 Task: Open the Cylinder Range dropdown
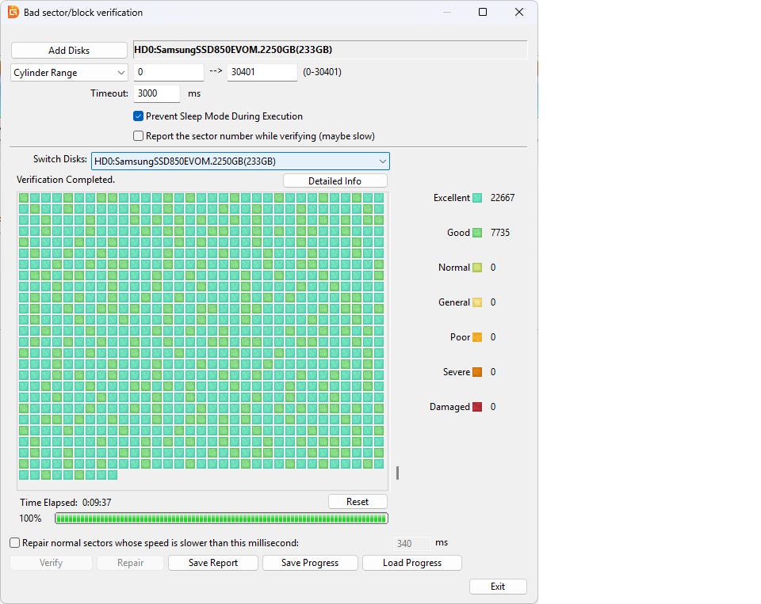pyautogui.click(x=69, y=73)
